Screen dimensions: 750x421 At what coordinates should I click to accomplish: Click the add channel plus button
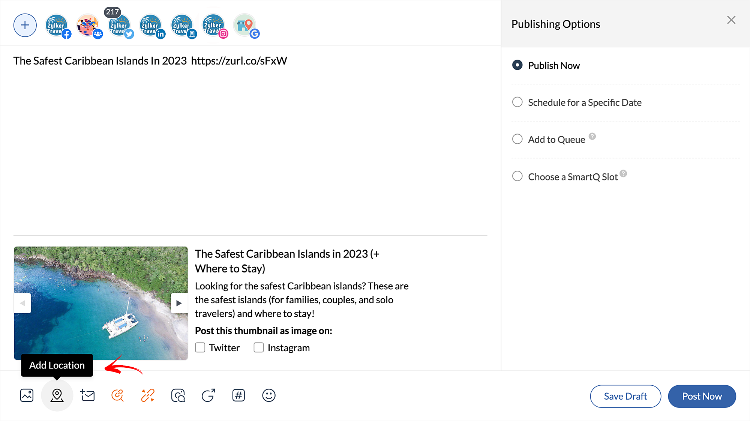25,26
